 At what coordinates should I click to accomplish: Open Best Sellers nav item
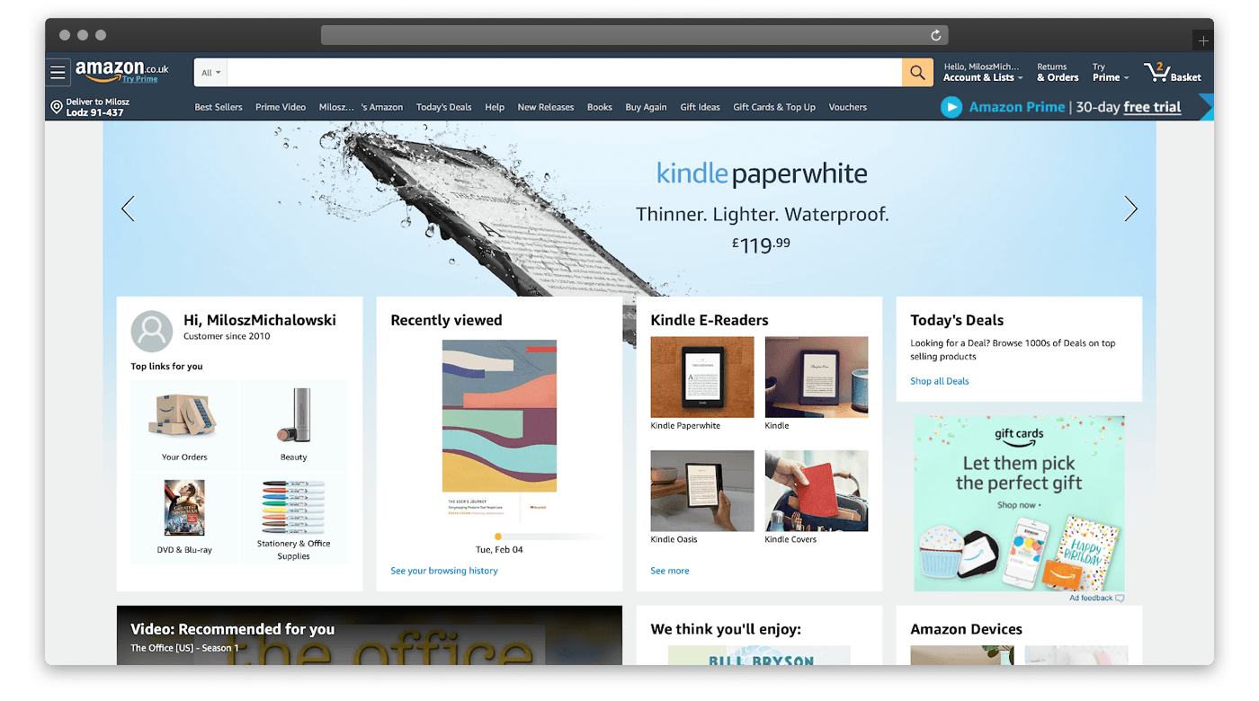(219, 107)
